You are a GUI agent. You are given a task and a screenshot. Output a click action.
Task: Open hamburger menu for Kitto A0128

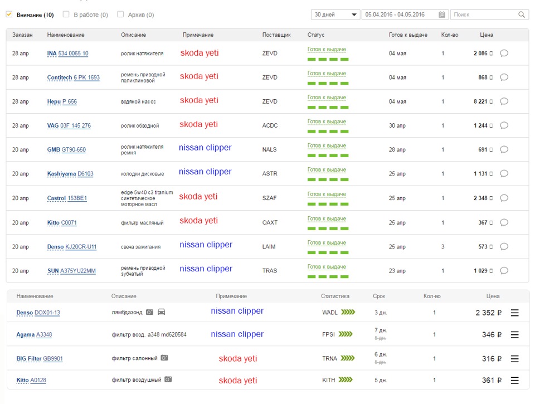coord(514,380)
